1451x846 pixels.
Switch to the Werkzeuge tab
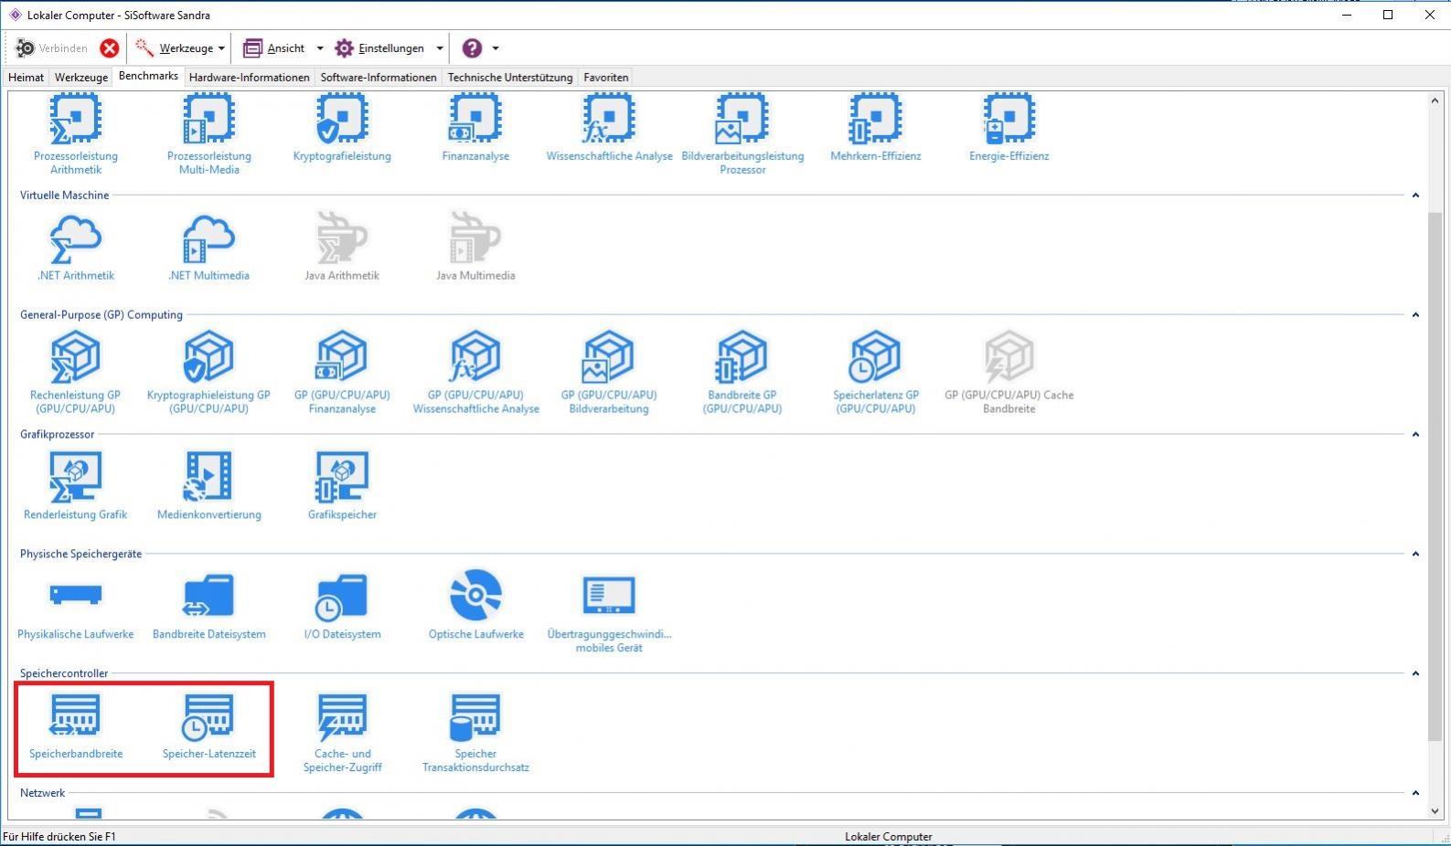81,78
